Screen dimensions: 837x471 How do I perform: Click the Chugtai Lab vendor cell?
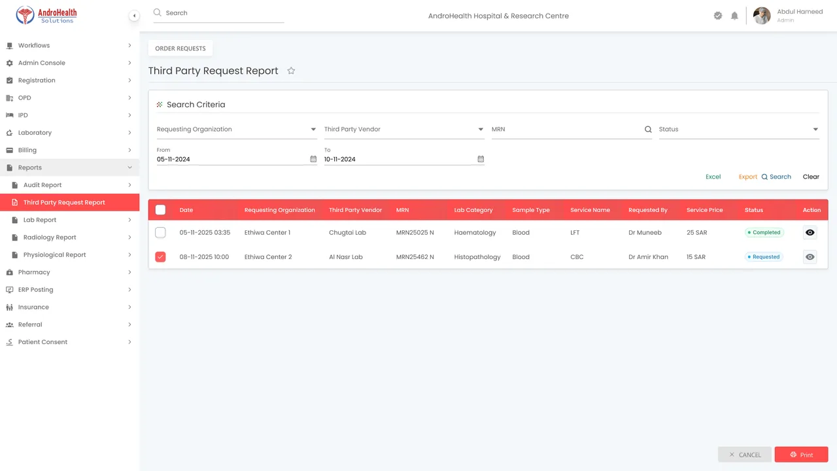[x=347, y=232]
